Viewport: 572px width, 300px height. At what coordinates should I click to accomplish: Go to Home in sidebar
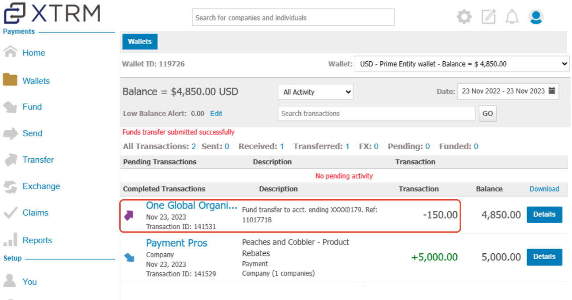[34, 52]
